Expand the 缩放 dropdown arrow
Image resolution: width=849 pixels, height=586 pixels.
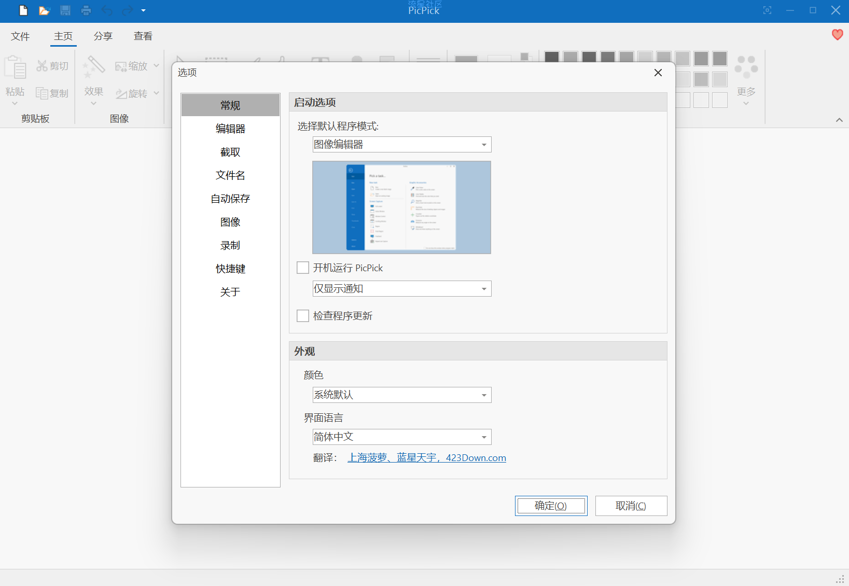(x=156, y=66)
